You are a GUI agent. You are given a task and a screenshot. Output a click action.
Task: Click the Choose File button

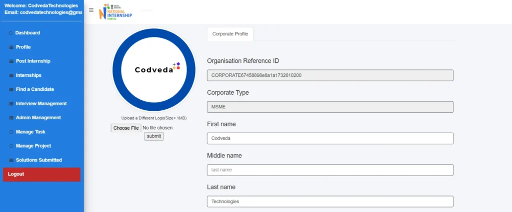click(126, 128)
